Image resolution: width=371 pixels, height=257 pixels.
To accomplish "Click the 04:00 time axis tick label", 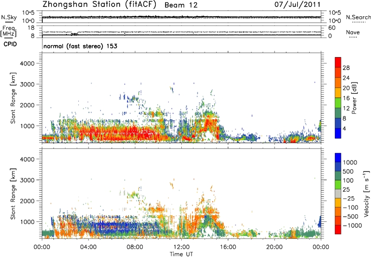I will [89, 247].
